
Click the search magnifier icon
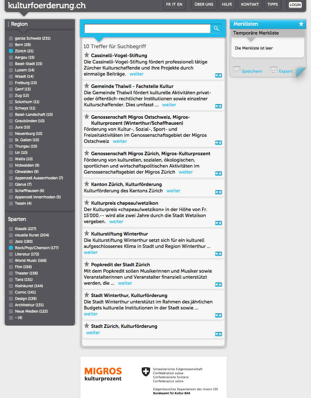tap(216, 29)
